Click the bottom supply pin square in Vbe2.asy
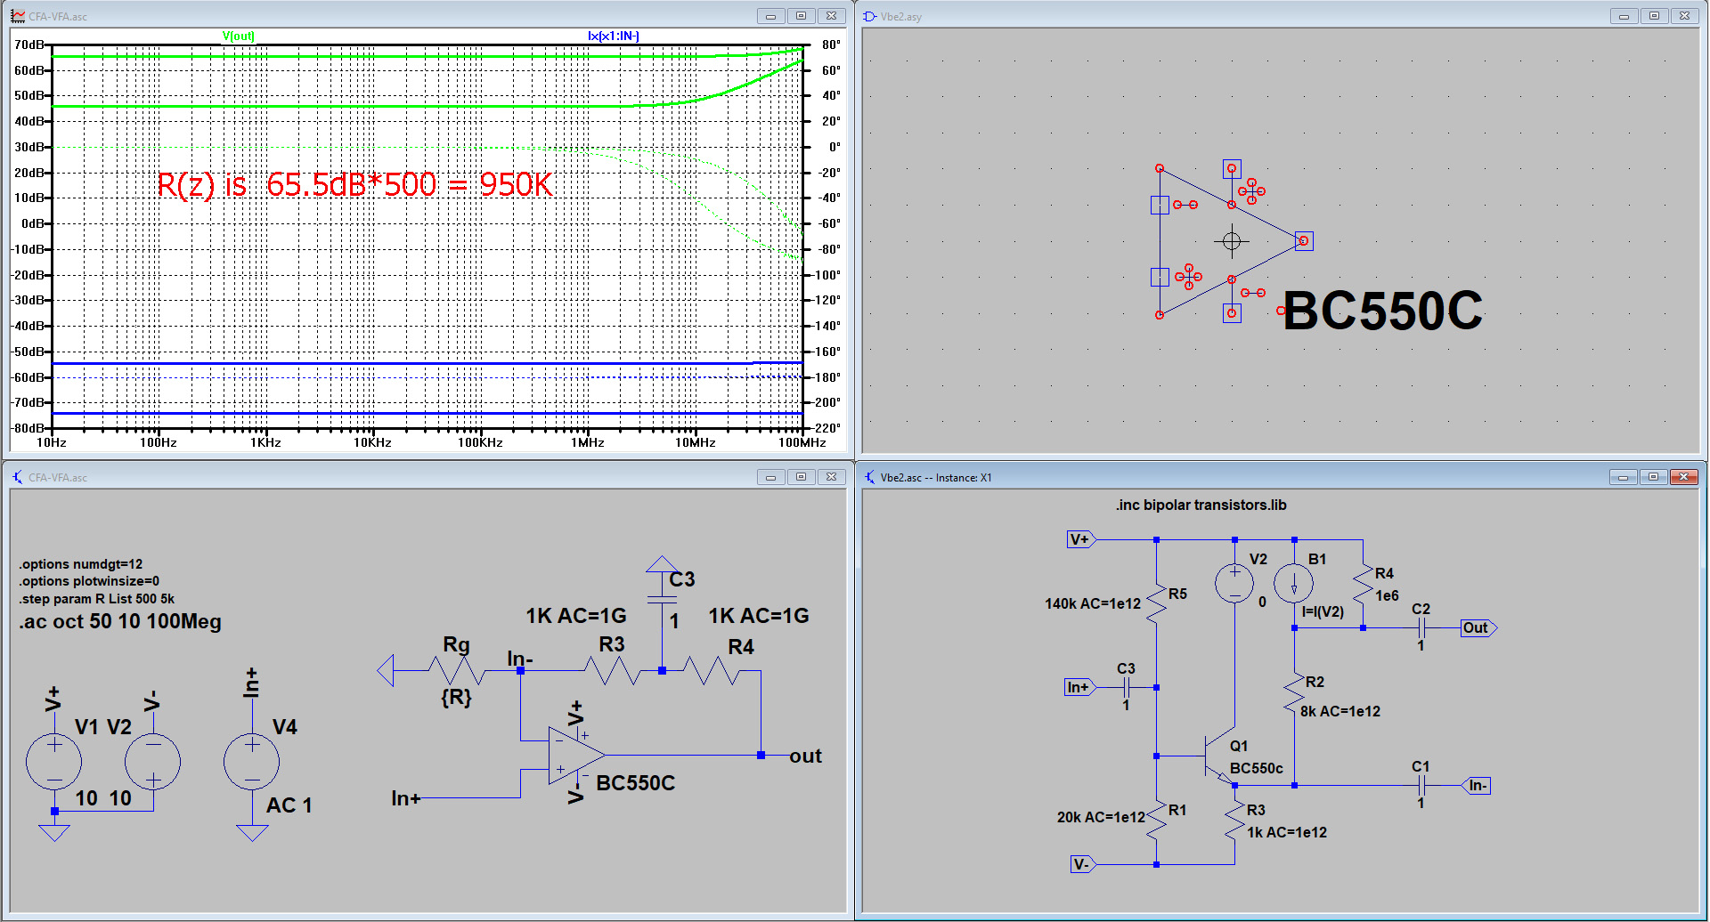This screenshot has width=1710, height=922. (x=1232, y=312)
